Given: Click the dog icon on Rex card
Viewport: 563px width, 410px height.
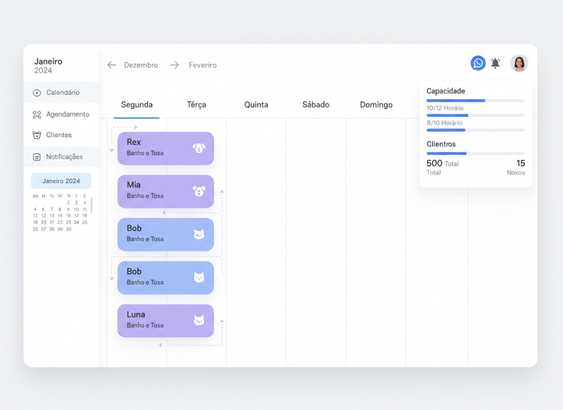Looking at the screenshot, I should (x=198, y=148).
